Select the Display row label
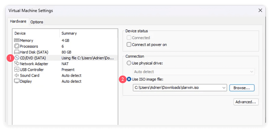271x130 pixels. [x=26, y=81]
